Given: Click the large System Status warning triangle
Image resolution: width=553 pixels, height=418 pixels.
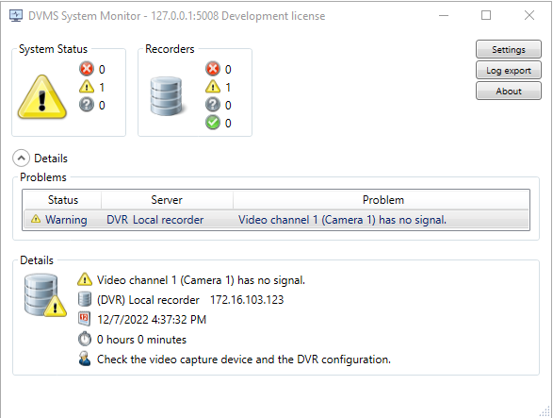Looking at the screenshot, I should (x=42, y=96).
